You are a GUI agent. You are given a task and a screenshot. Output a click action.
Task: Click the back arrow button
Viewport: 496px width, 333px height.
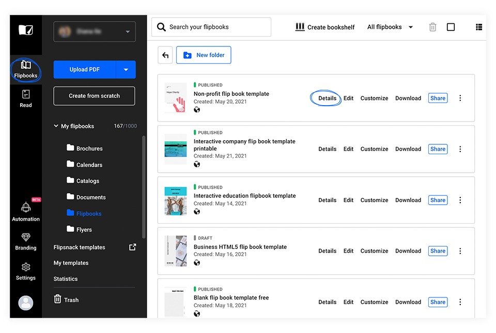coord(165,55)
